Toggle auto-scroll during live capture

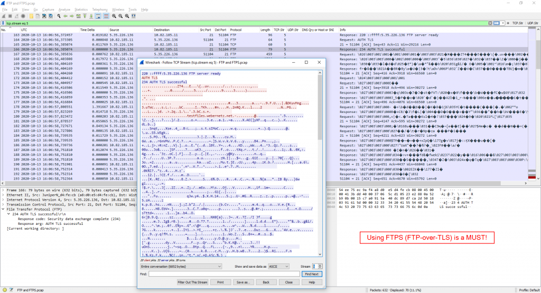[x=98, y=16]
